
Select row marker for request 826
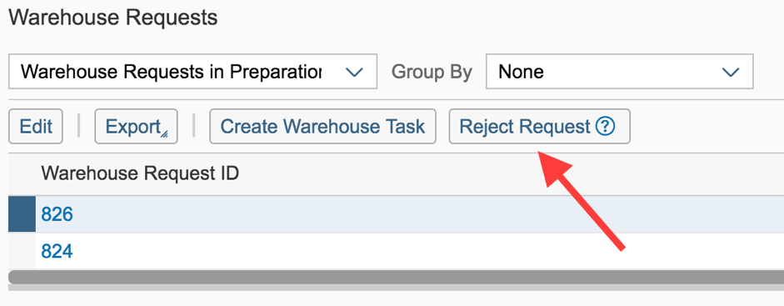(x=22, y=214)
